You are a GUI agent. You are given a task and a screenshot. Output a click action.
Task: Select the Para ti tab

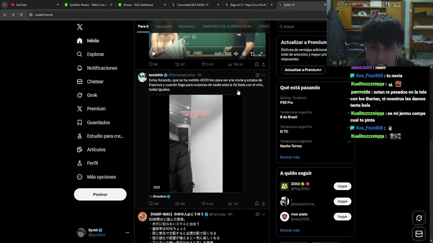click(x=143, y=26)
